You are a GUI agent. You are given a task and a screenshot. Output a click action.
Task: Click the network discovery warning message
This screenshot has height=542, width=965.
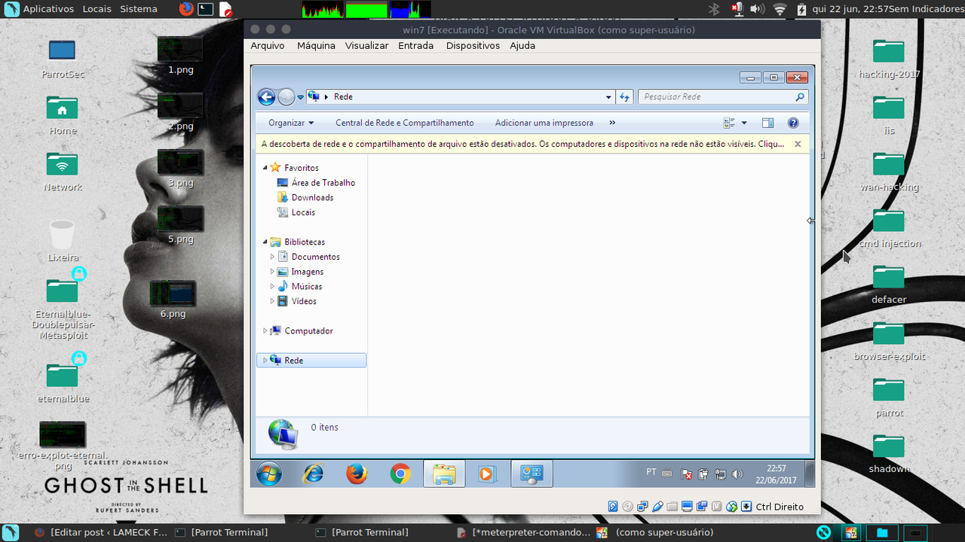522,144
